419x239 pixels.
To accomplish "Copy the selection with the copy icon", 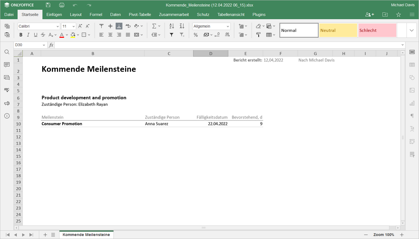I will [7, 26].
